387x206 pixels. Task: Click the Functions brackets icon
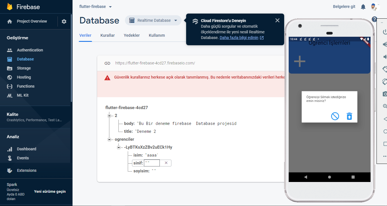10,86
